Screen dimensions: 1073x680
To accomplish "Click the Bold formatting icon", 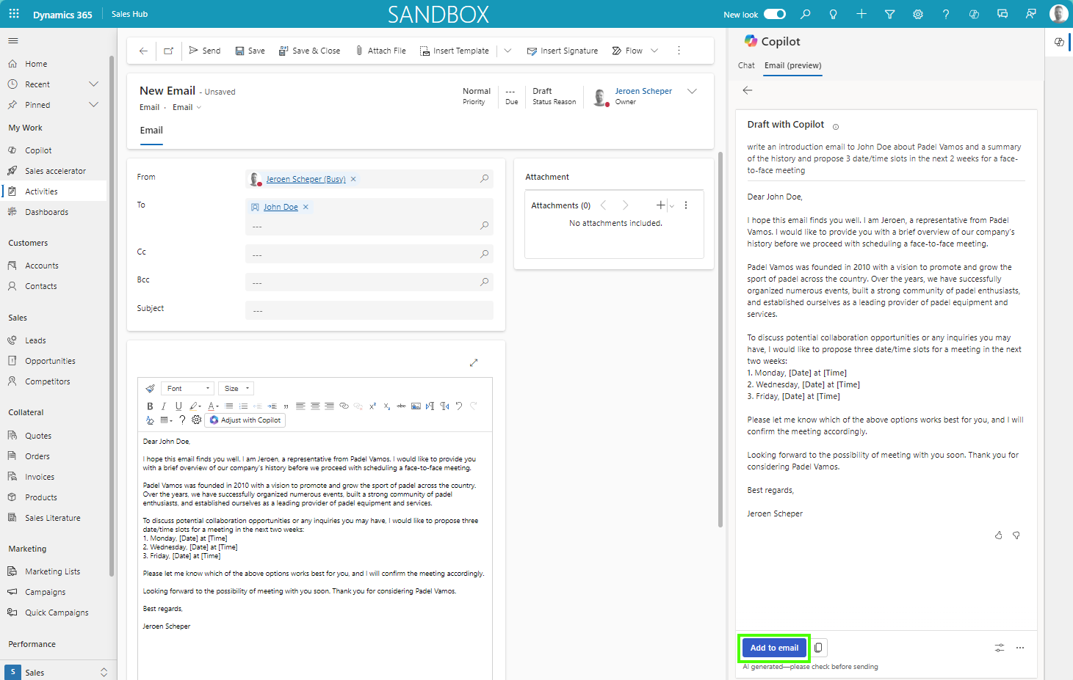I will point(150,406).
